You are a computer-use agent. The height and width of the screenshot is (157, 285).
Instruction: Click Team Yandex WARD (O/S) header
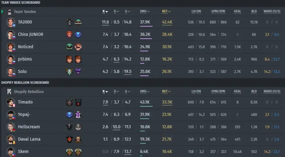pos(272,11)
